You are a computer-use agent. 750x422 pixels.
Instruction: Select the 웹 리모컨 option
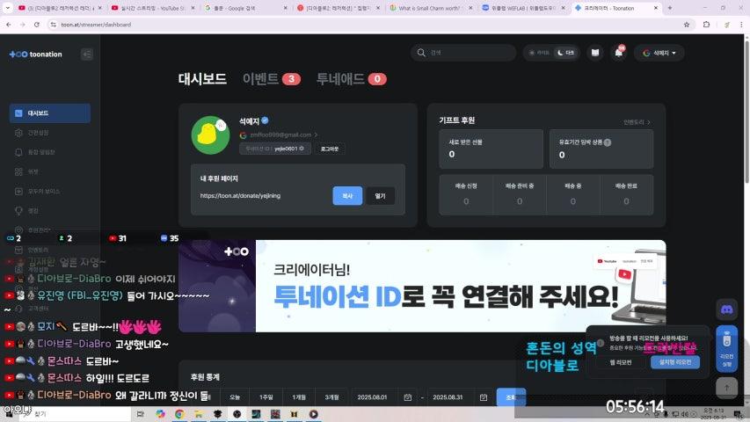[621, 362]
